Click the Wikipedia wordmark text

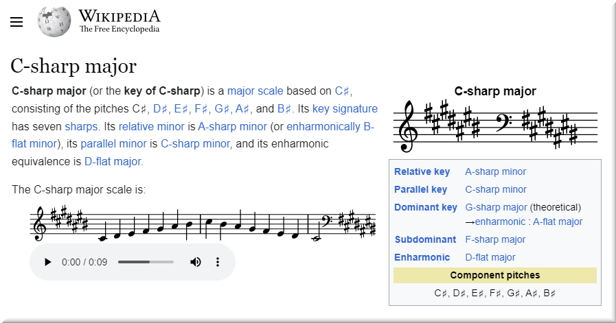coord(119,16)
